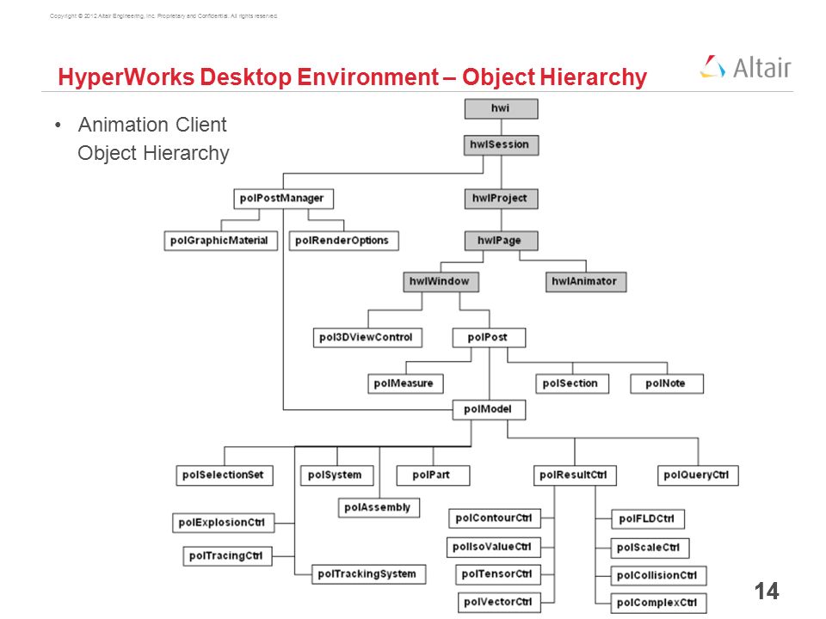
Task: Select the hwiPage node
Action: (x=501, y=241)
